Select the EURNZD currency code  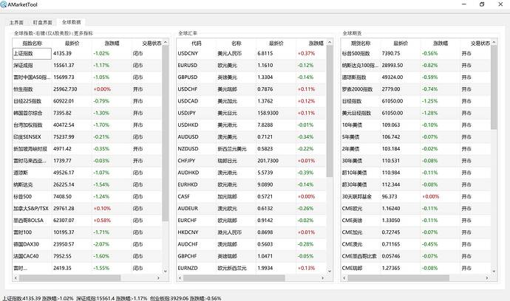coord(187,269)
